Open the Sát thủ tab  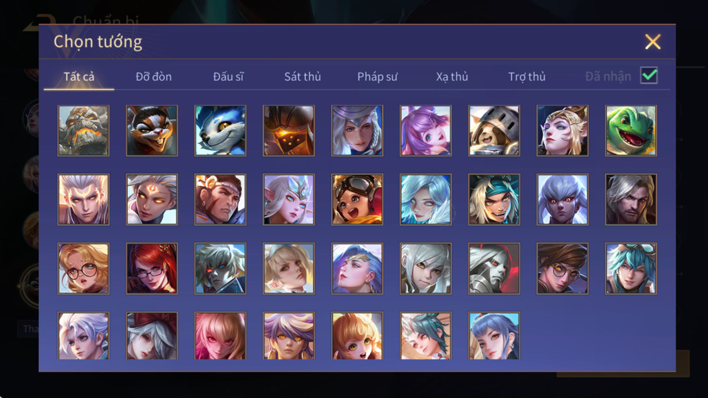[x=302, y=77]
